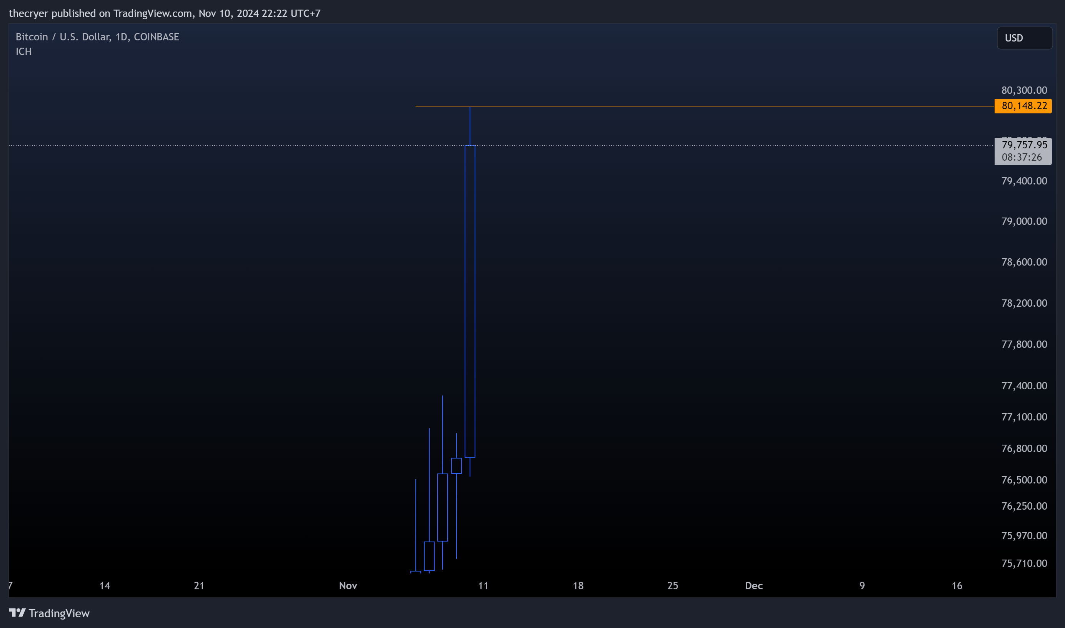Click the 80,300.00 price axis label
The image size is (1065, 628).
pyautogui.click(x=1024, y=90)
